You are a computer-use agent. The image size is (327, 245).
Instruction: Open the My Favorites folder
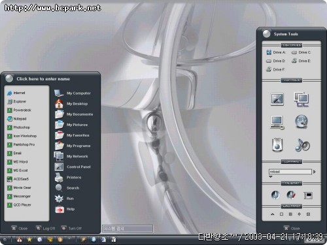[72, 135]
